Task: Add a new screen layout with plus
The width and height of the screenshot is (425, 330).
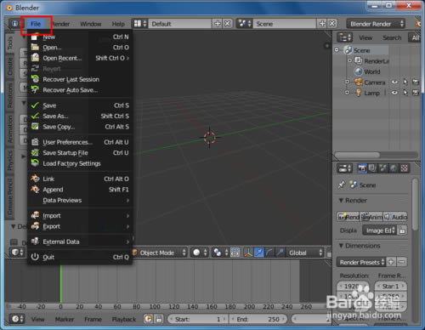Action: 218,24
